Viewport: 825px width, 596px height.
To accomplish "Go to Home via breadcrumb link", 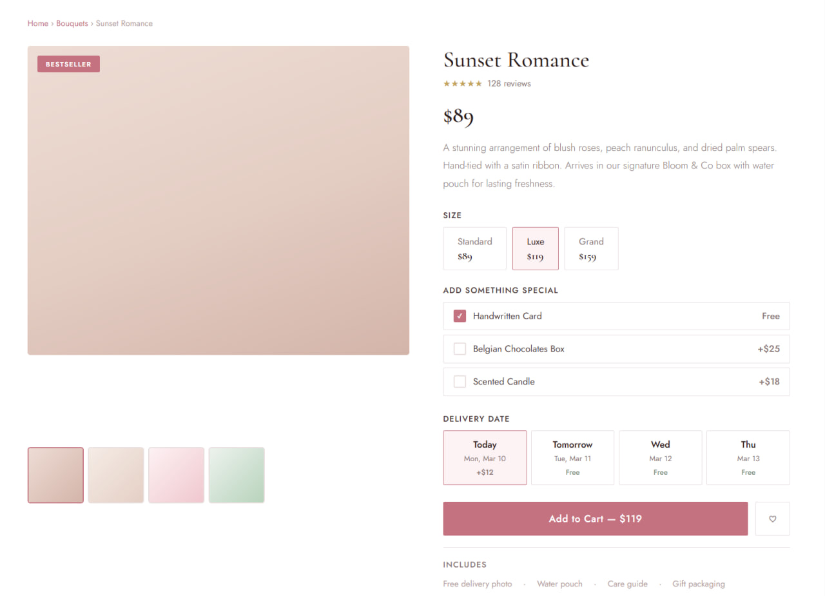I will click(37, 23).
